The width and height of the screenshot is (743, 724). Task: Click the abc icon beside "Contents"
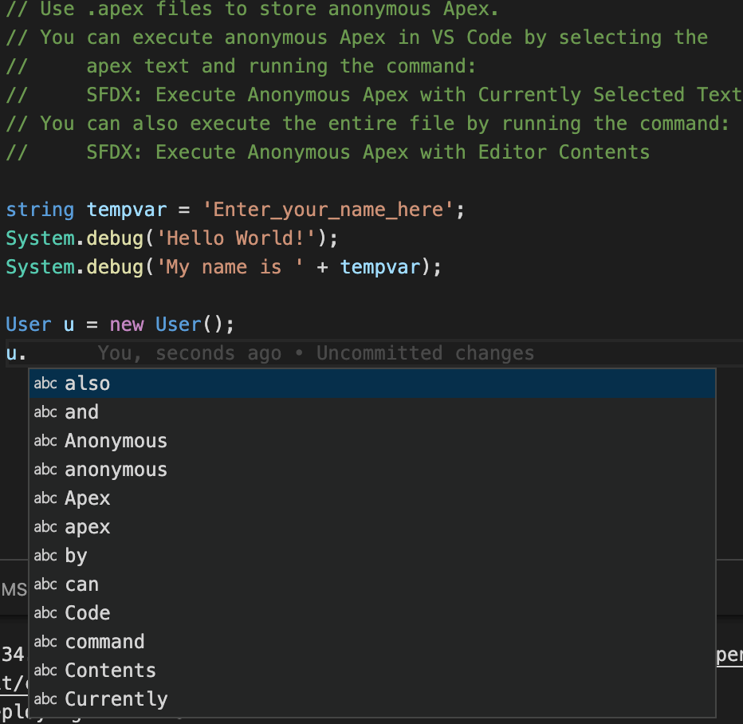coord(45,671)
